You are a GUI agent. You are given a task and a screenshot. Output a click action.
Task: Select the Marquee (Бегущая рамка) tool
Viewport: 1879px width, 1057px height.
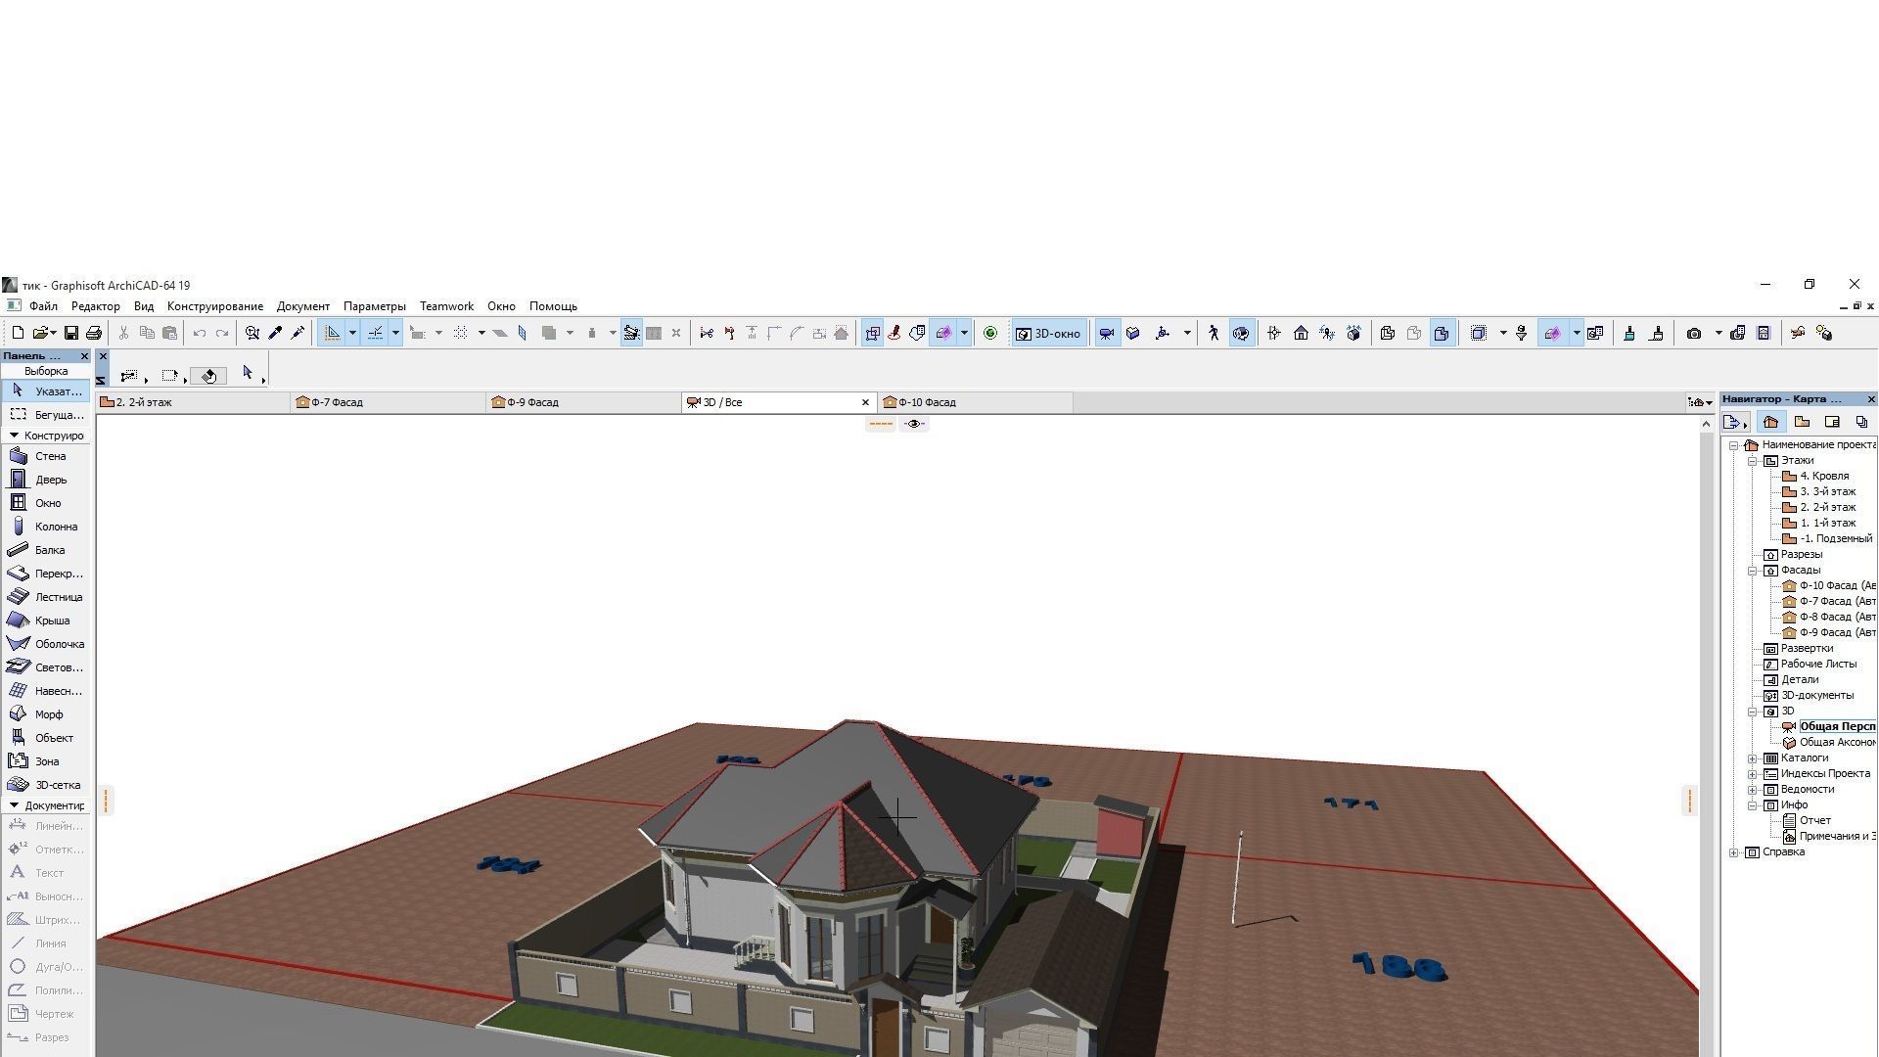(45, 415)
